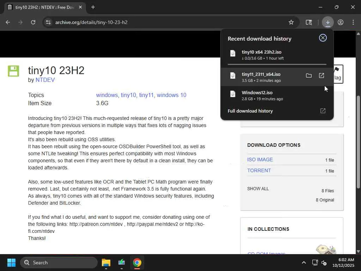Click the tiny10 23H2 page title
The height and width of the screenshot is (271, 361).
pos(56,70)
